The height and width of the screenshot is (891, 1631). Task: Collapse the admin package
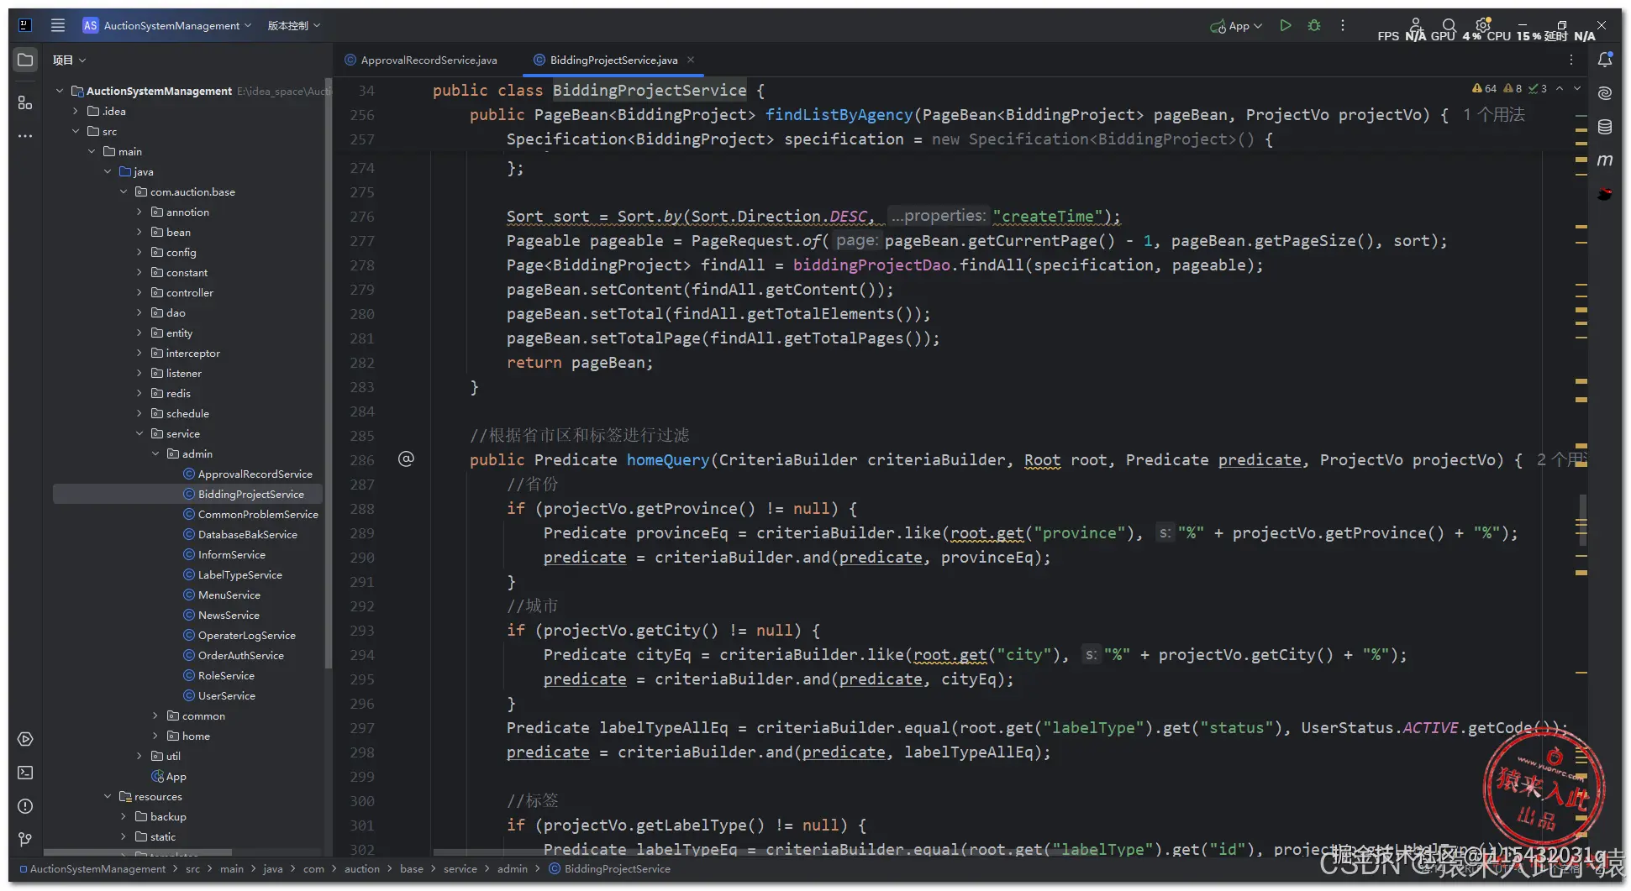(x=155, y=453)
